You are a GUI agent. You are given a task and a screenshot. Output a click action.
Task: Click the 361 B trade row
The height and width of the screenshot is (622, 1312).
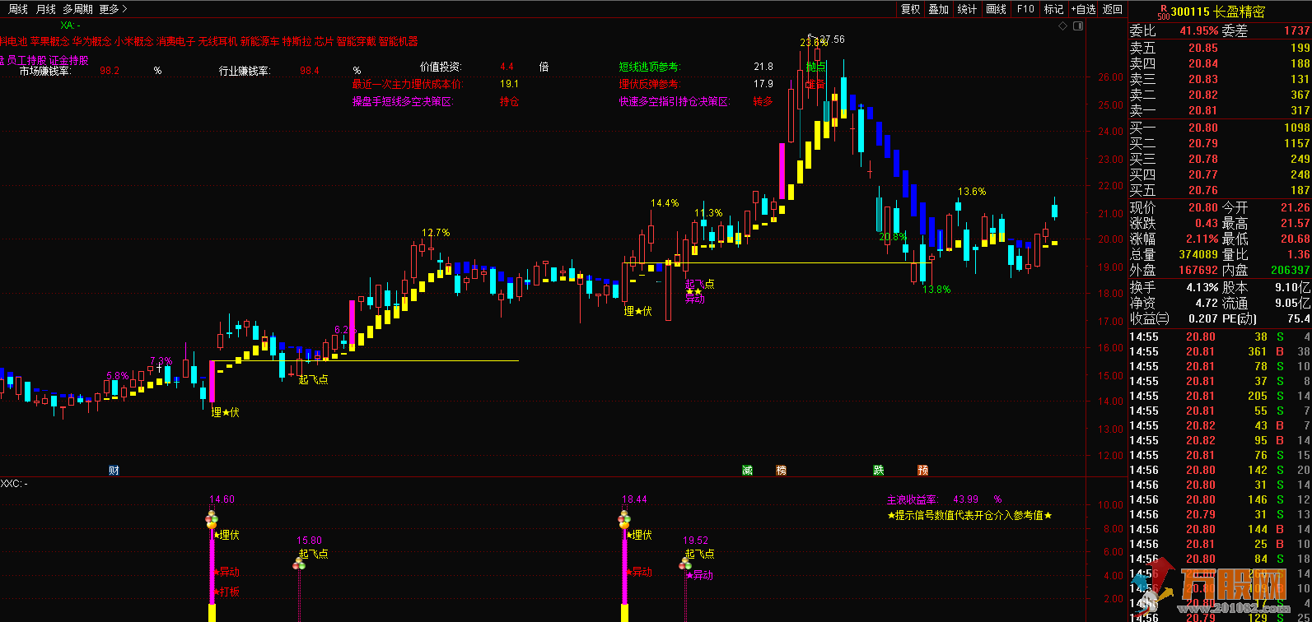click(x=1220, y=351)
